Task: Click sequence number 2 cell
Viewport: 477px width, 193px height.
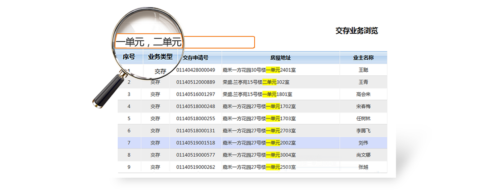Action: point(129,82)
